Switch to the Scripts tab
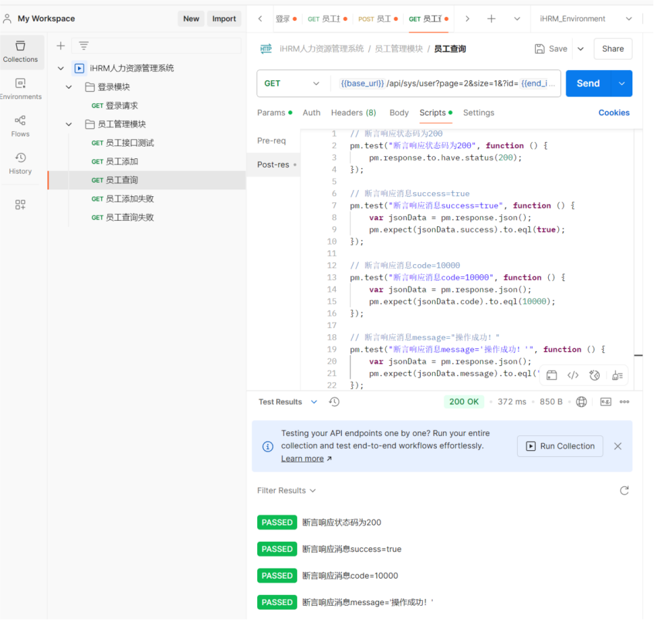 pyautogui.click(x=436, y=113)
